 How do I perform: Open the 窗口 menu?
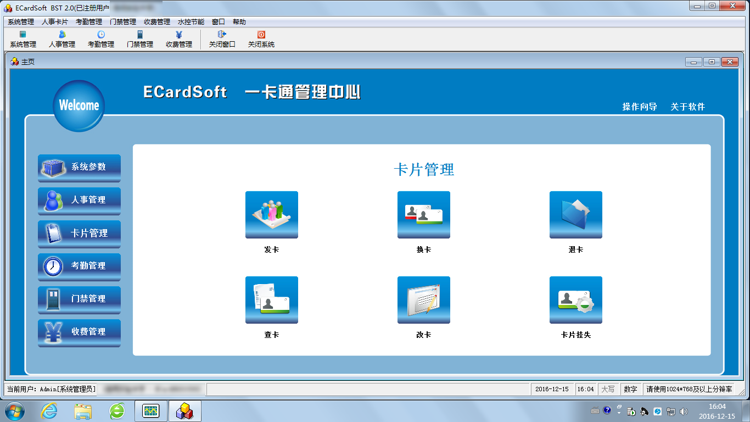(219, 22)
